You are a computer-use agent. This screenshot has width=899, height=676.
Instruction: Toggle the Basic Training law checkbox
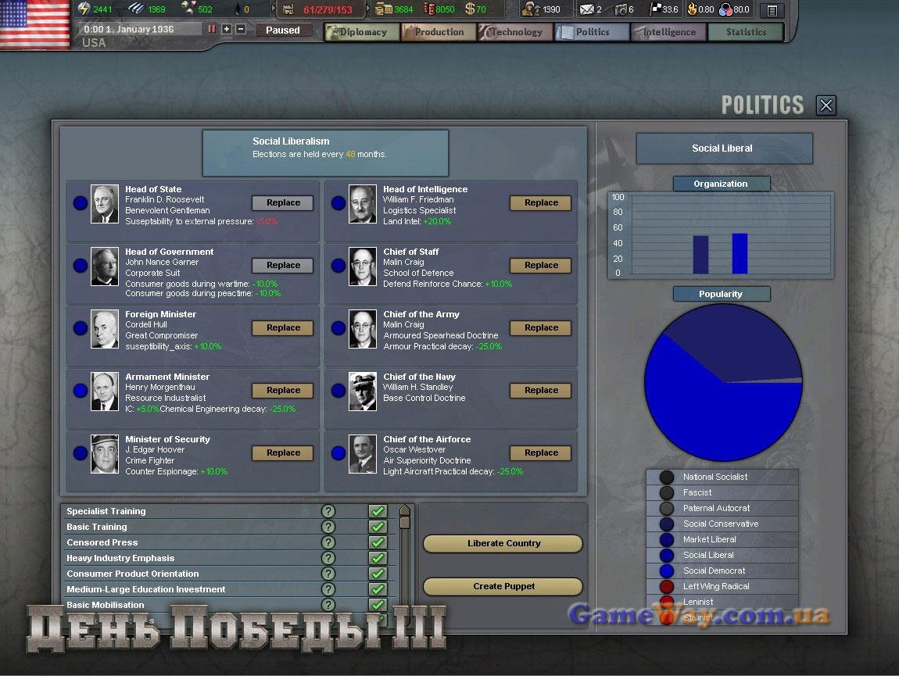click(x=378, y=527)
